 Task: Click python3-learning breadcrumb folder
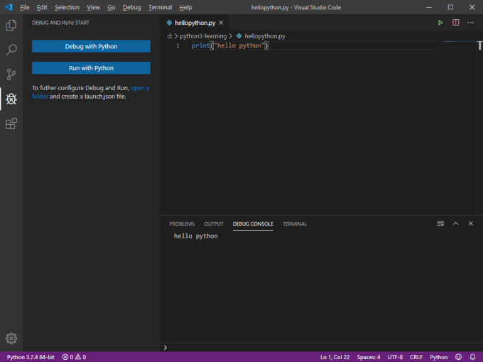coord(203,36)
